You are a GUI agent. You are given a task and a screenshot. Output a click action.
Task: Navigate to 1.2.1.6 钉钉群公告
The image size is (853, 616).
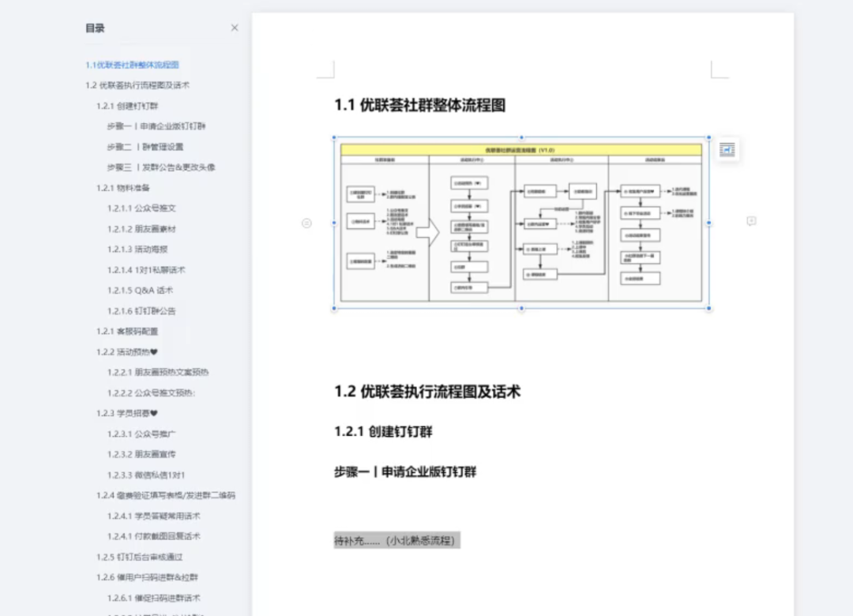141,311
